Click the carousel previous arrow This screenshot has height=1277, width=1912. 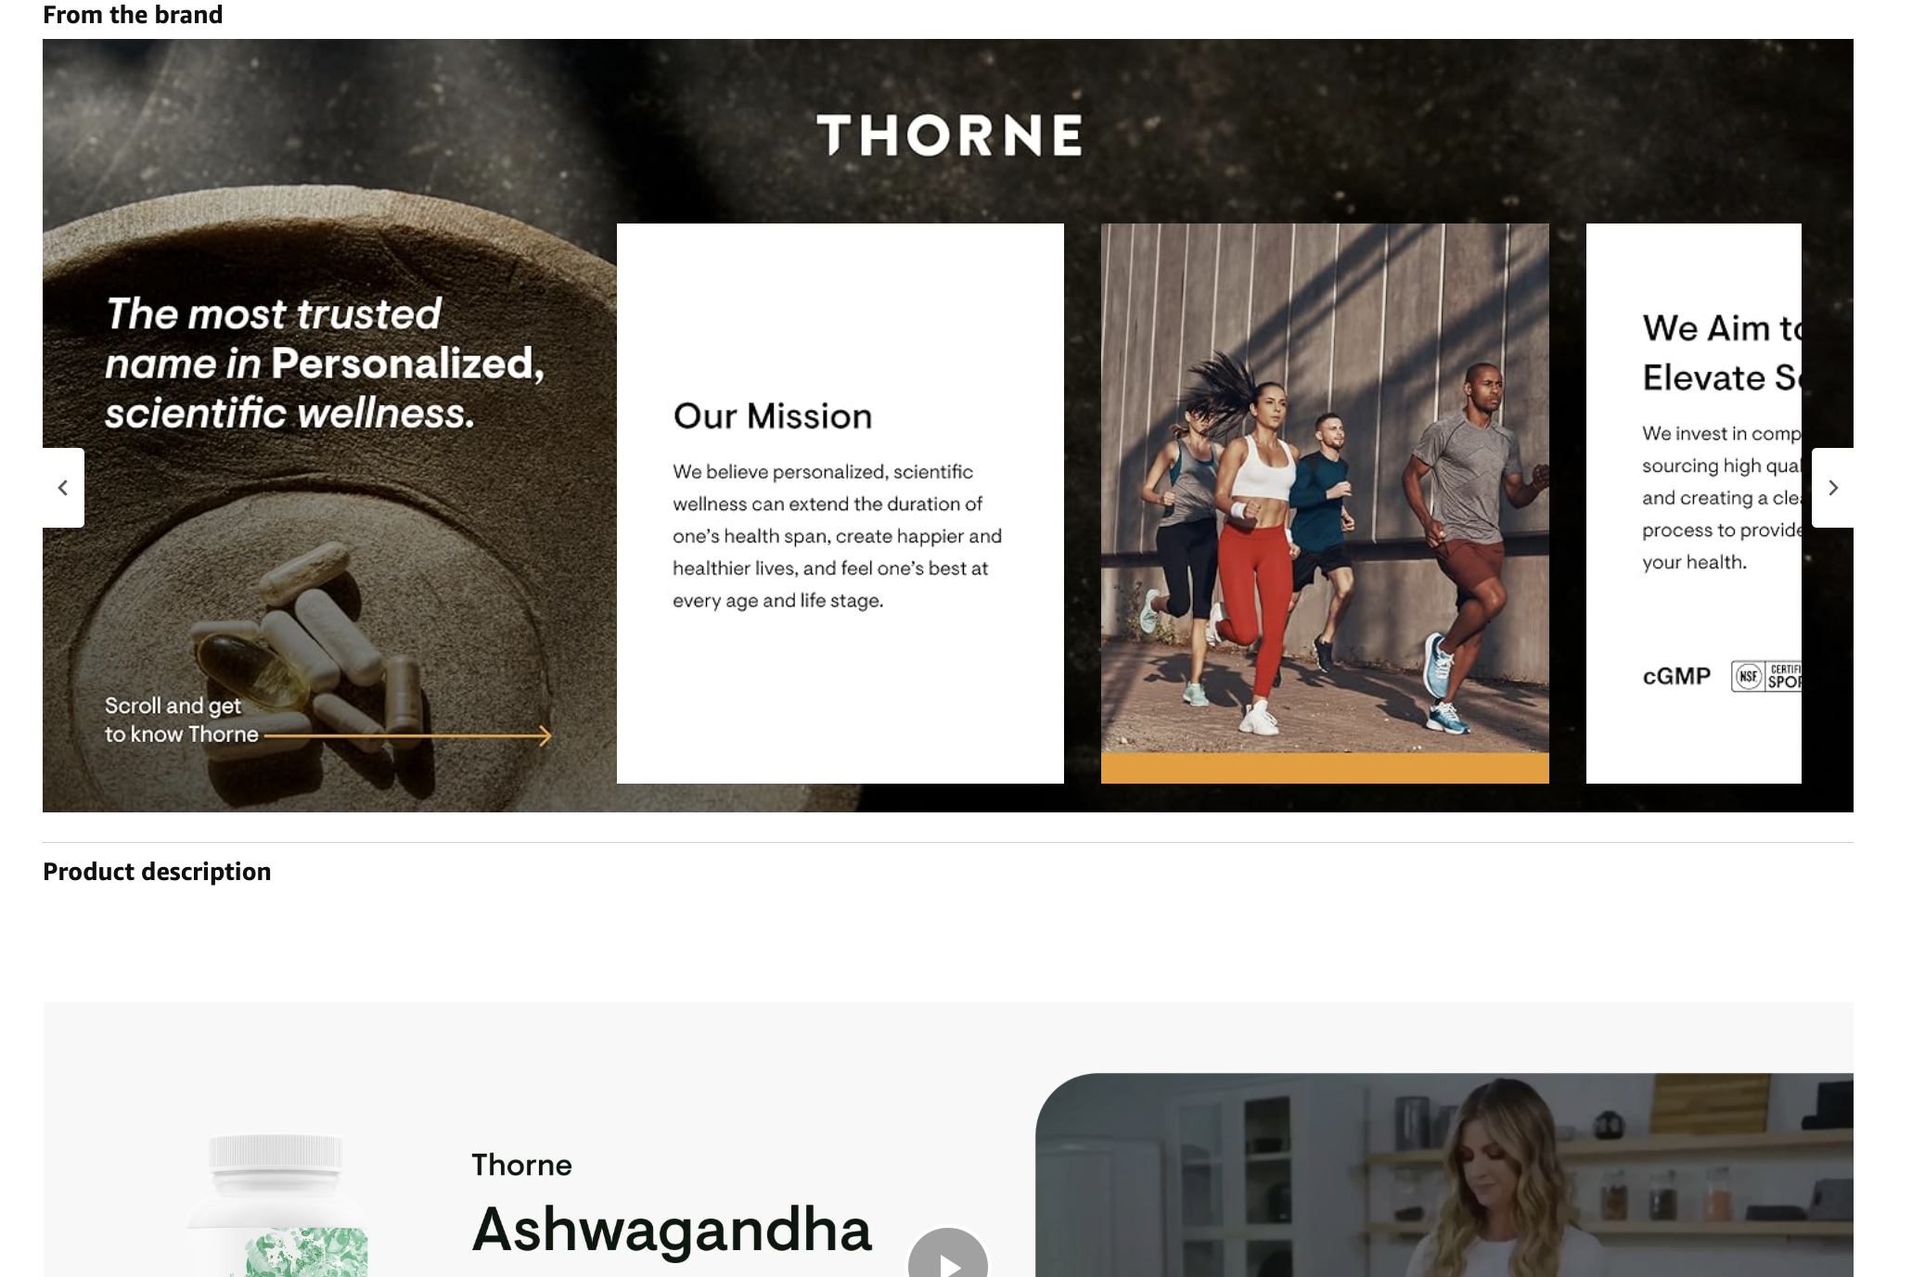[x=63, y=488]
